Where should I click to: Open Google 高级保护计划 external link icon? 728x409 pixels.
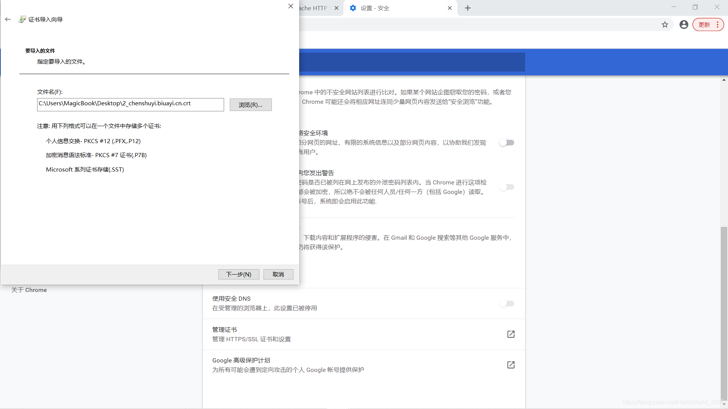[511, 365]
